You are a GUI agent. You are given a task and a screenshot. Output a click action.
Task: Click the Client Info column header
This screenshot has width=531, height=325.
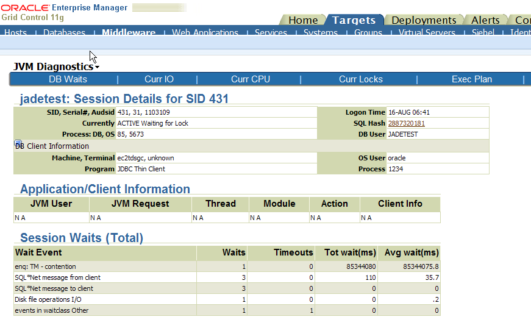pyautogui.click(x=400, y=204)
